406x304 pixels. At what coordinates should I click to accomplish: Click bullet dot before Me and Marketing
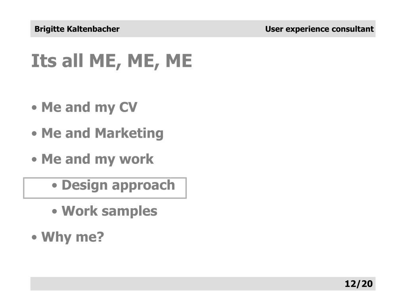[x=34, y=134]
